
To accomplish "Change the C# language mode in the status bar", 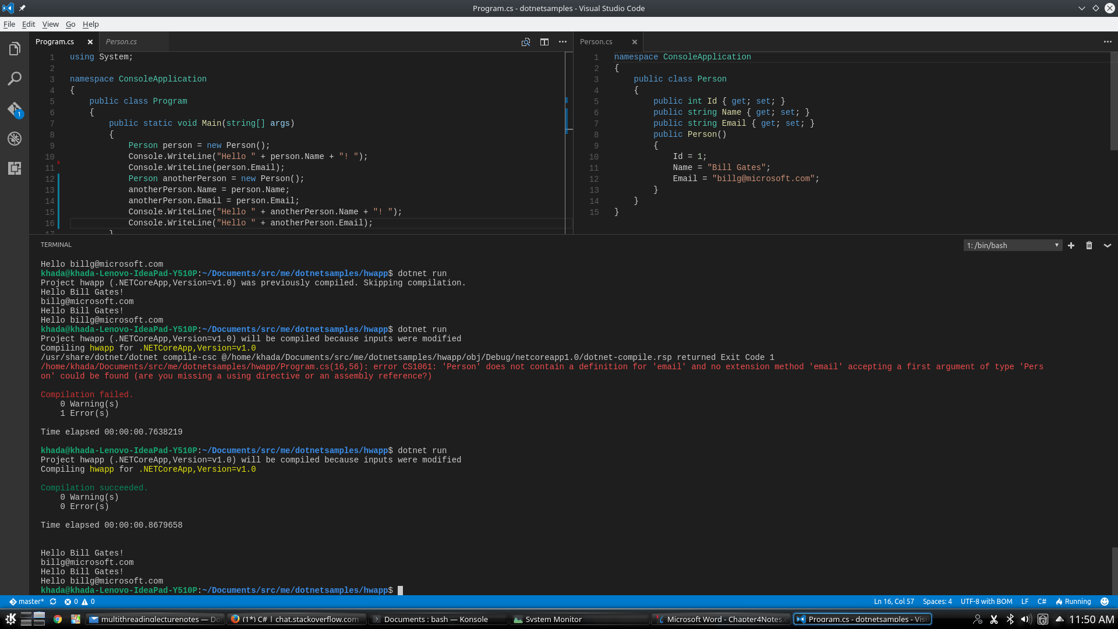I will (1042, 602).
